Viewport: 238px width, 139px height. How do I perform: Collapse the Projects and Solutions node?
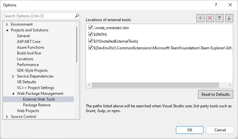pos(7,30)
